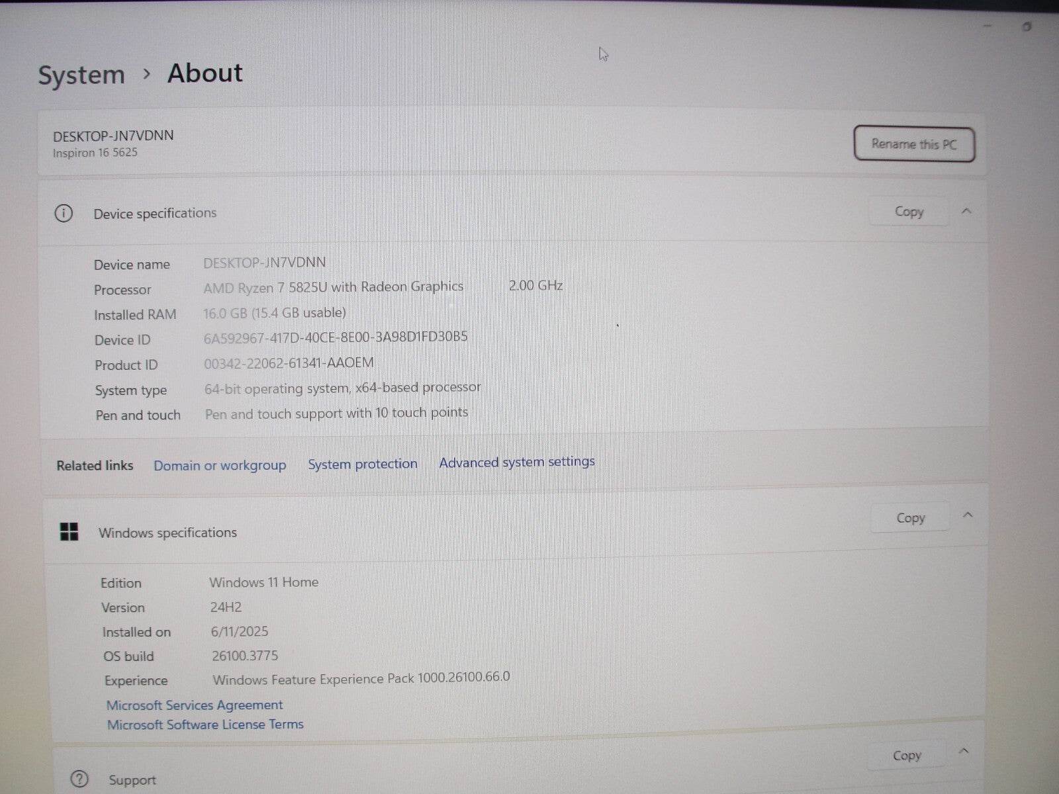The image size is (1059, 794).
Task: Click the Related links label area
Action: [x=94, y=465]
